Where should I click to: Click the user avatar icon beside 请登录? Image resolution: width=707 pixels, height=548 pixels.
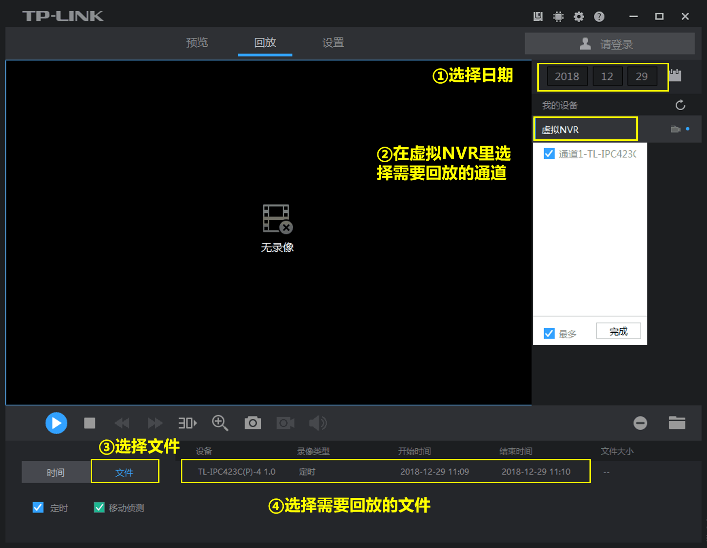585,44
